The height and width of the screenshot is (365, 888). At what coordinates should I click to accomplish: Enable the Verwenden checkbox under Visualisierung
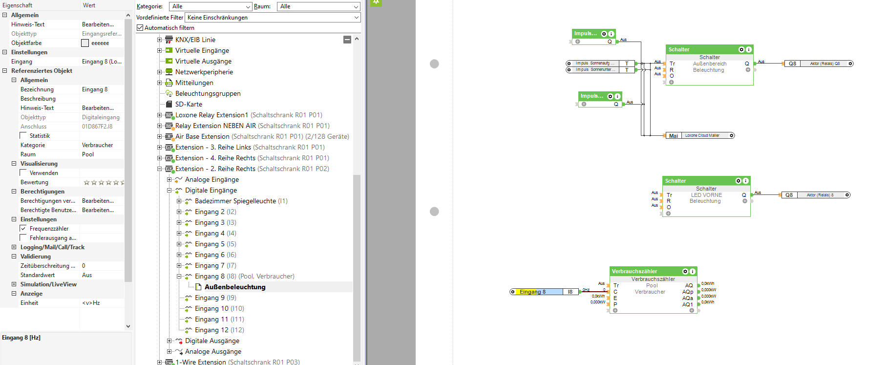[x=23, y=173]
